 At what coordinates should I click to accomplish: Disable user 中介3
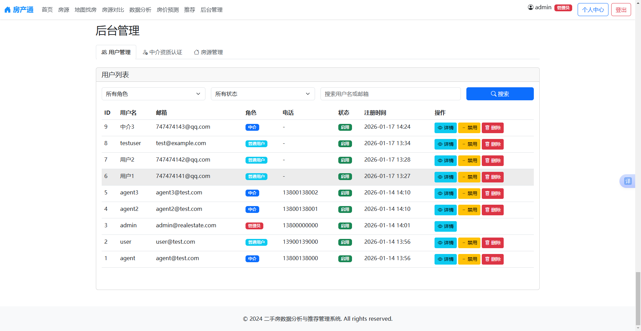[469, 128]
